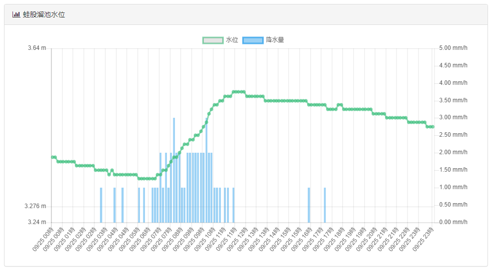
Task: Click the 3.64 m left axis label
Action: (36, 48)
